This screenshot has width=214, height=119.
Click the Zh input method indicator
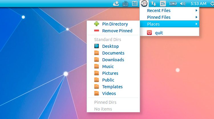pyautogui.click(x=163, y=3)
